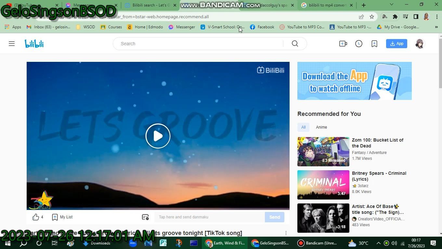The width and height of the screenshot is (442, 249).
Task: Open the Zoom taskbar icon
Action: tap(133, 243)
